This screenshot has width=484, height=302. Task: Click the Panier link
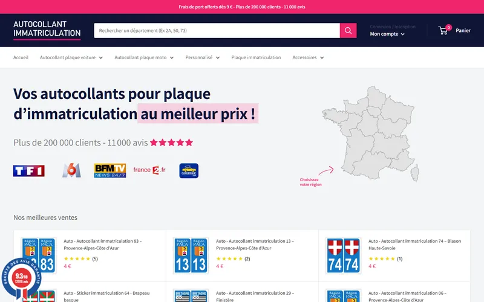tap(463, 31)
